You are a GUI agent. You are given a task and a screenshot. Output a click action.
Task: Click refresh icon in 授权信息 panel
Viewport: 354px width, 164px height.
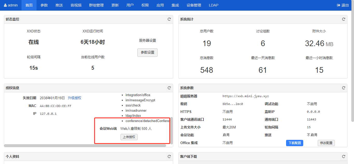[169, 88]
